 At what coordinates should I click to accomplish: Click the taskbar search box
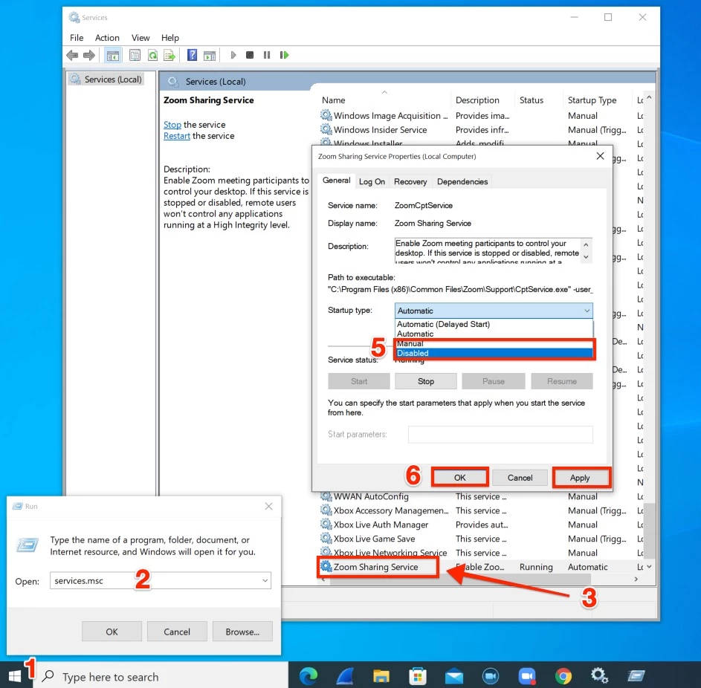click(x=160, y=676)
